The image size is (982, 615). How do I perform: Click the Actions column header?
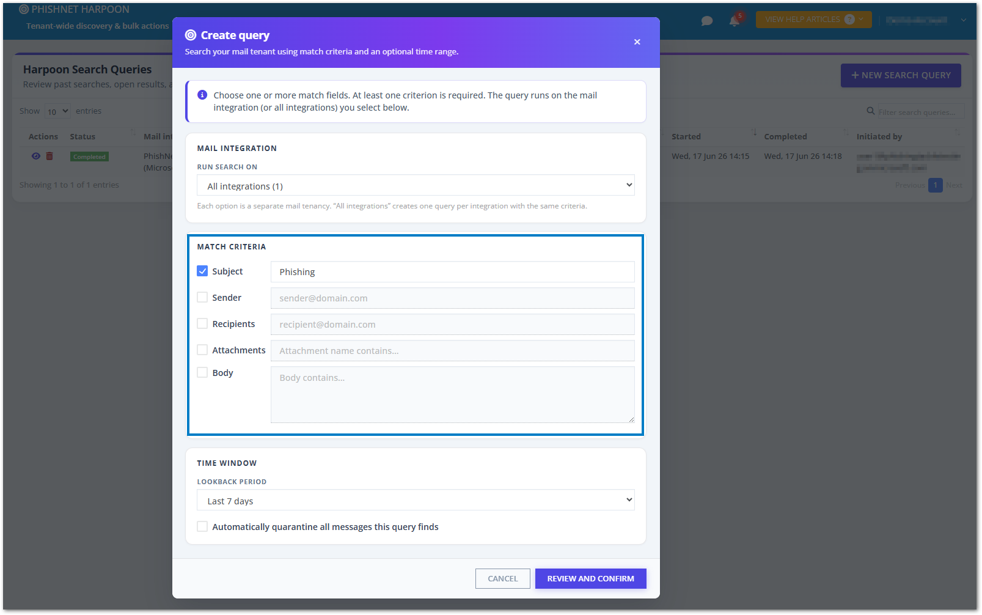pyautogui.click(x=43, y=136)
